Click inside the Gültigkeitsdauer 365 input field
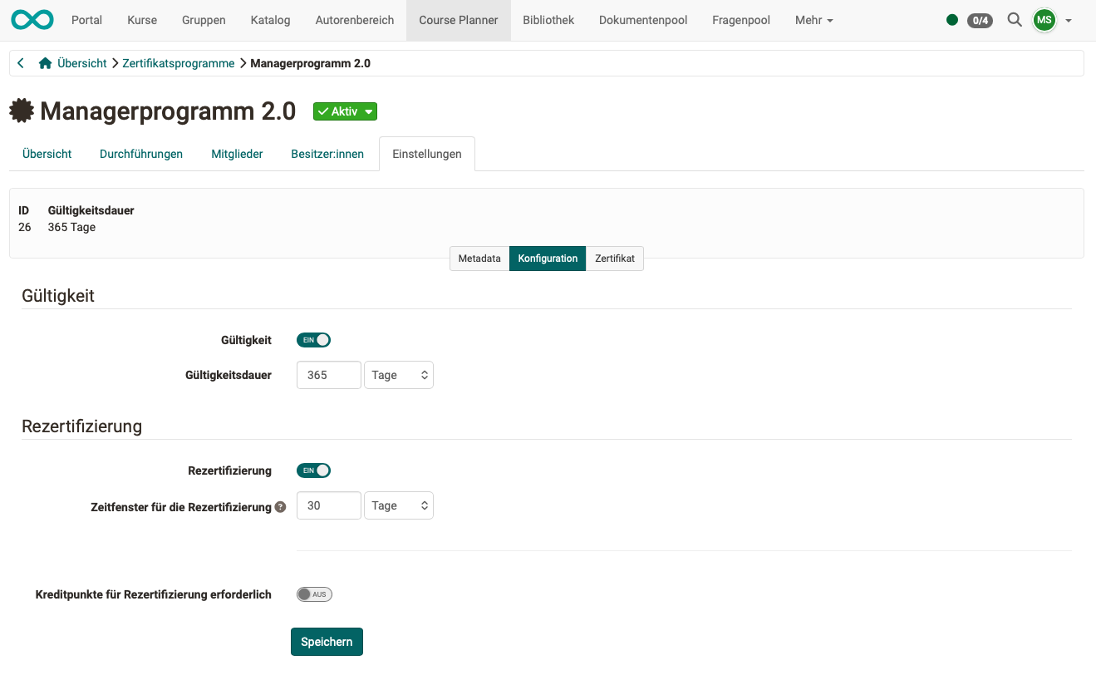The height and width of the screenshot is (675, 1096). coord(328,375)
